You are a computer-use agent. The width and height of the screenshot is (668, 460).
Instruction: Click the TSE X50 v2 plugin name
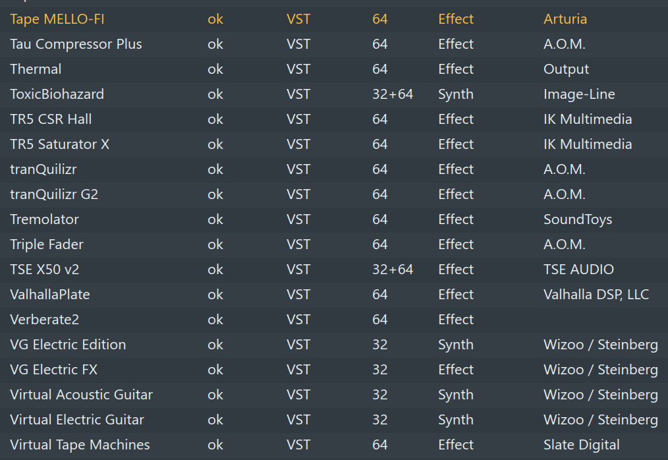45,270
